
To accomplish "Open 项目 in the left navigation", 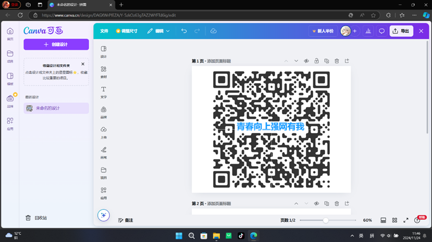I will pos(10,57).
